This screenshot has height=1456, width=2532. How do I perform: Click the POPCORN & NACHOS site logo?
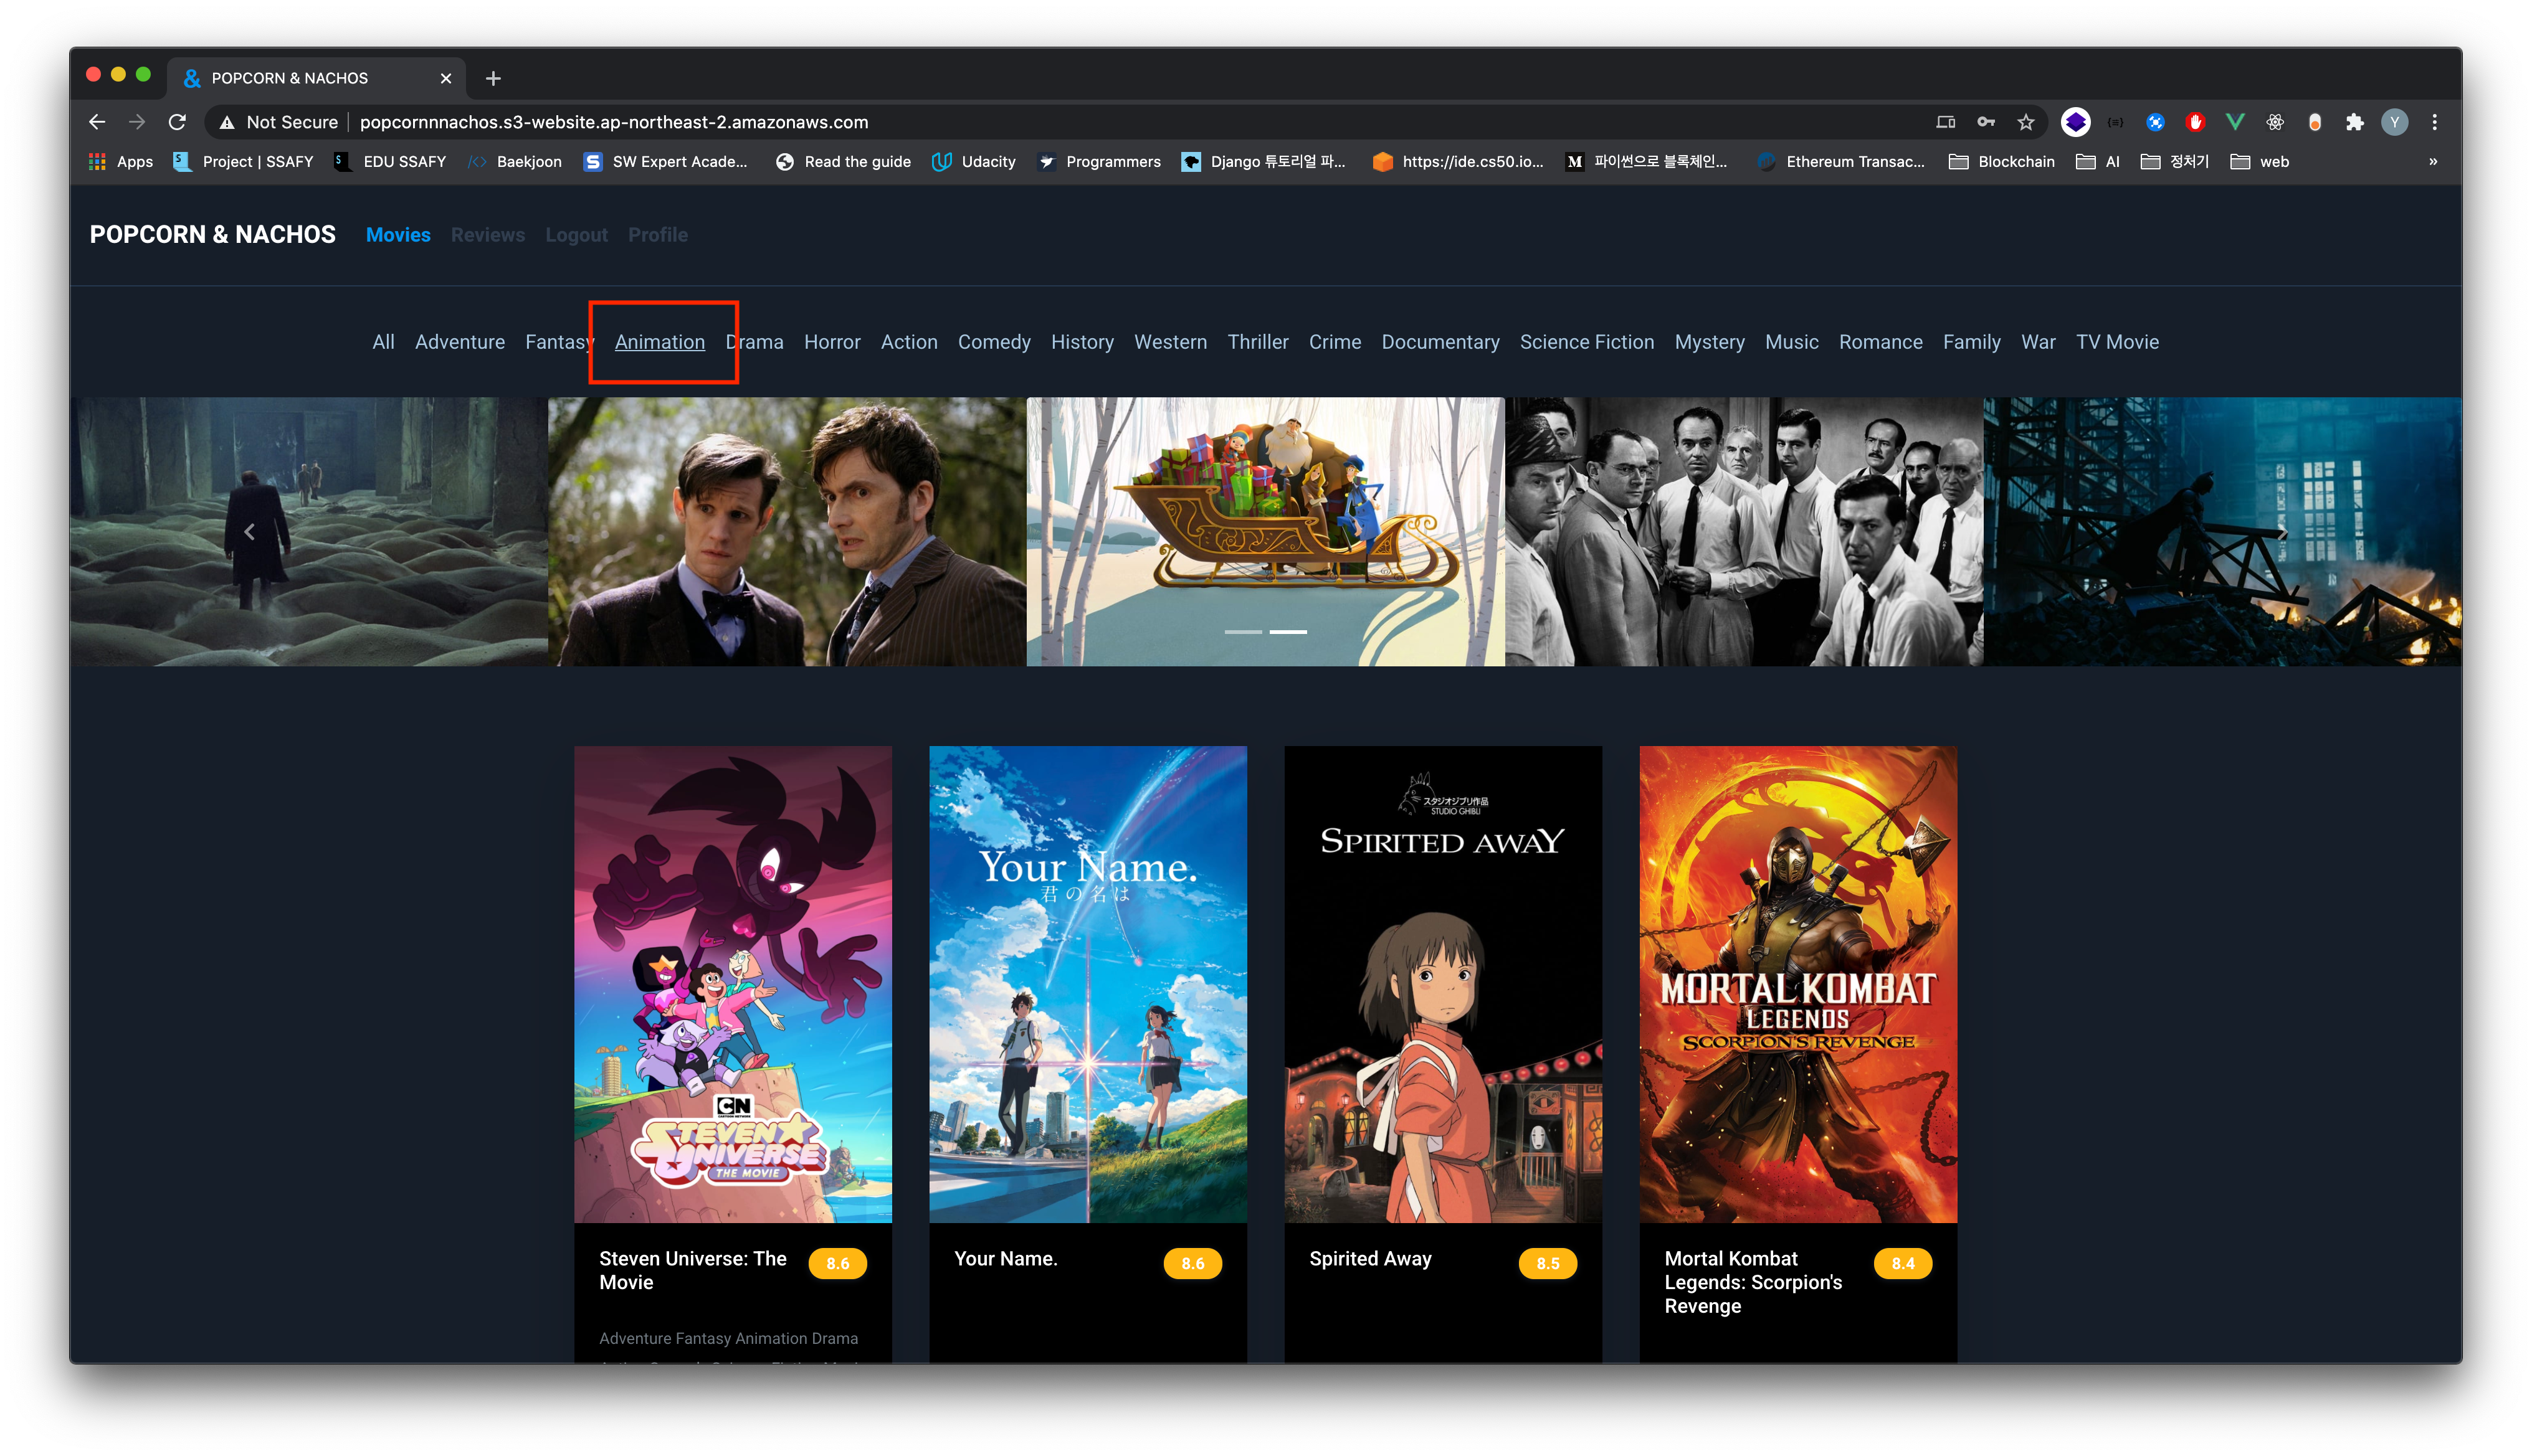(x=213, y=235)
